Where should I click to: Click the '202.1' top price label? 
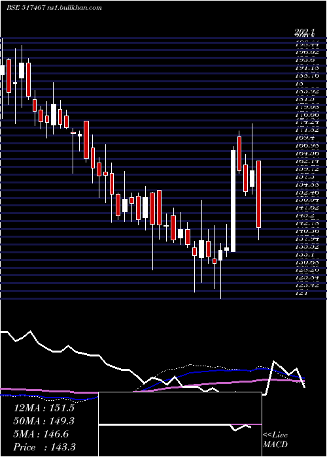tap(305, 31)
